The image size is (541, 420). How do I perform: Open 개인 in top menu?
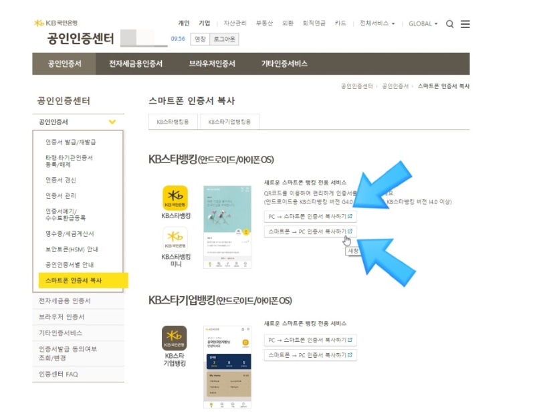click(183, 23)
